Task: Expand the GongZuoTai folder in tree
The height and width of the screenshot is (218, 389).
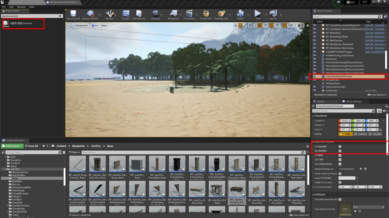Action: click(7, 212)
